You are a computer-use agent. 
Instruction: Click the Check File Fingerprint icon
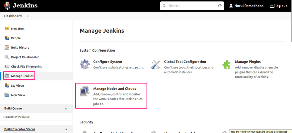coord(7,66)
